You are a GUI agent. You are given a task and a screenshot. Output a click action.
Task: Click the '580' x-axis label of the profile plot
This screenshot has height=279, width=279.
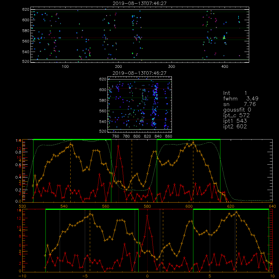(x=147, y=206)
